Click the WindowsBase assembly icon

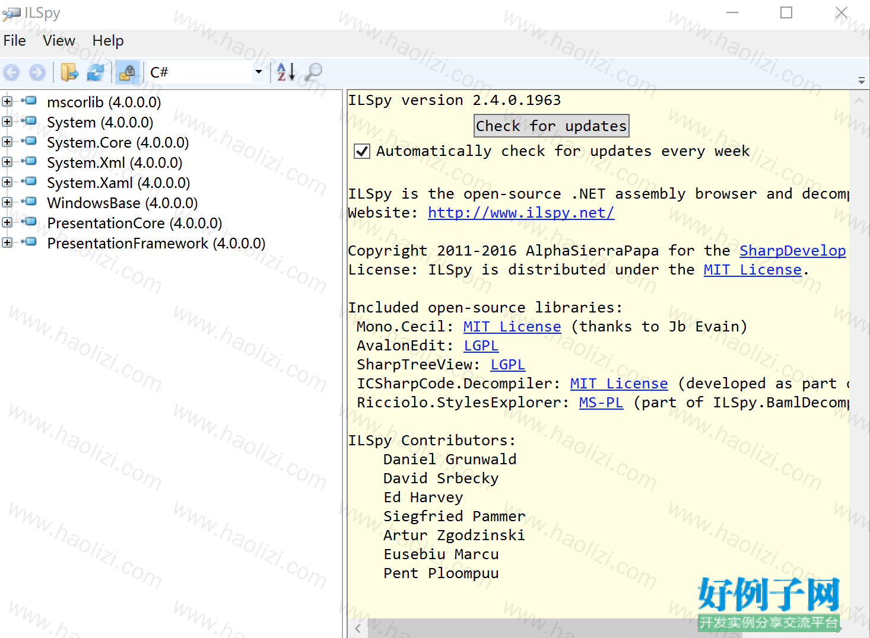(x=29, y=202)
